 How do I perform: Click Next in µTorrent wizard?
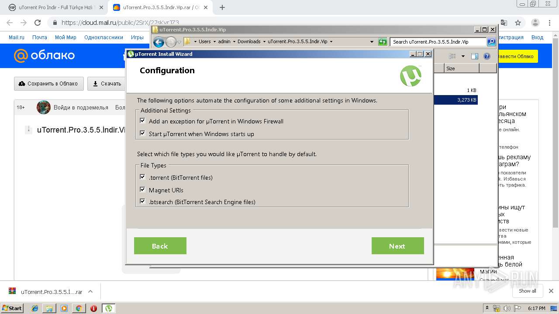[x=397, y=246]
